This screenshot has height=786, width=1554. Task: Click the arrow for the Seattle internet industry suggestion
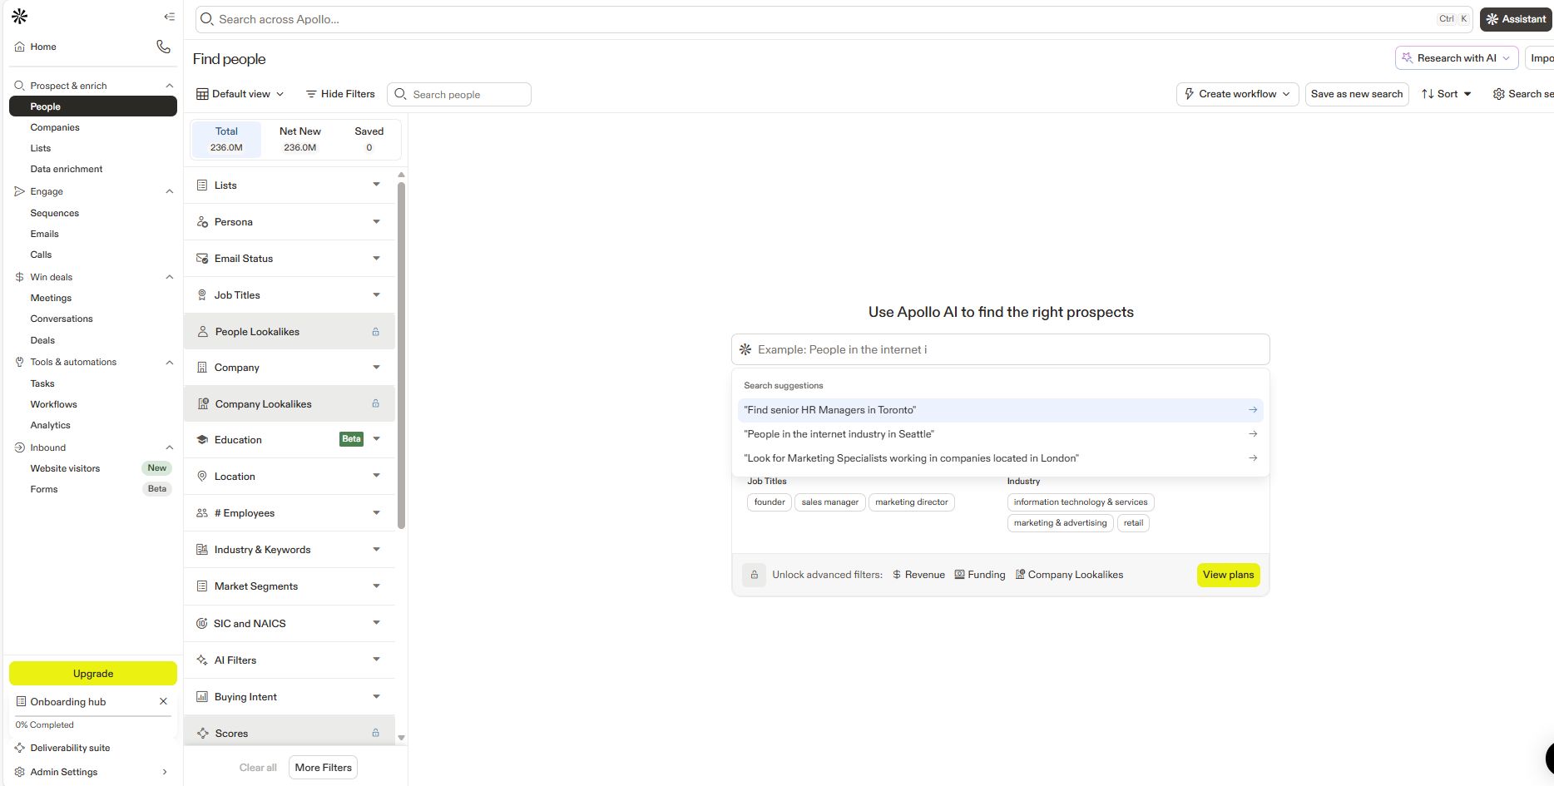tap(1252, 433)
